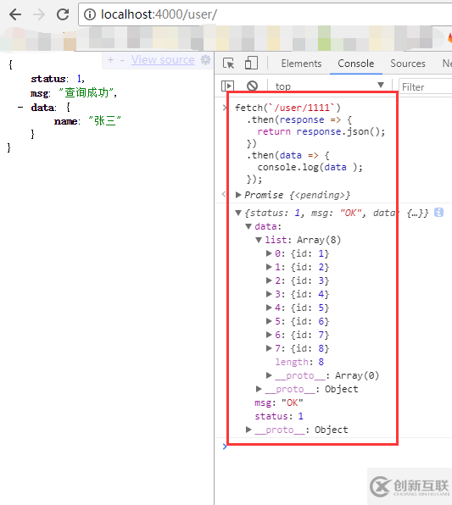The width and height of the screenshot is (452, 505).
Task: Collapse the data object in console
Action: point(248,226)
